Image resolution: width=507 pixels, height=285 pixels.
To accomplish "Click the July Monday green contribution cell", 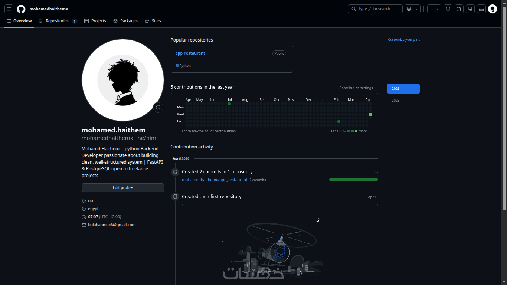I will point(229,104).
